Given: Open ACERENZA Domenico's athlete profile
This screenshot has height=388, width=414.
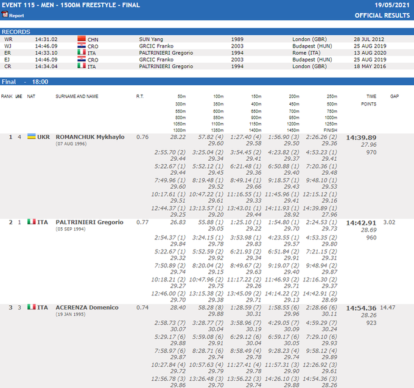Looking at the screenshot, I should [86, 308].
